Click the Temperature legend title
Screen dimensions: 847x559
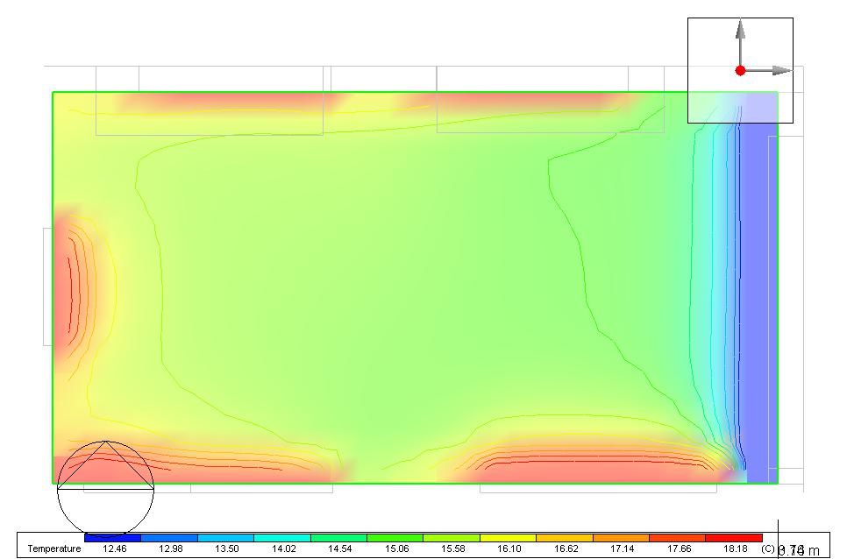point(54,548)
